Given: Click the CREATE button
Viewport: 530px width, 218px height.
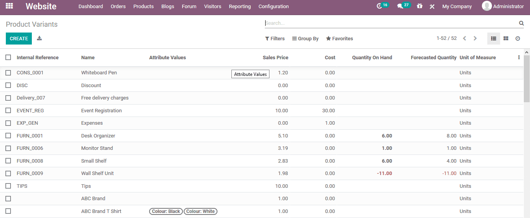Looking at the screenshot, I should pos(19,39).
